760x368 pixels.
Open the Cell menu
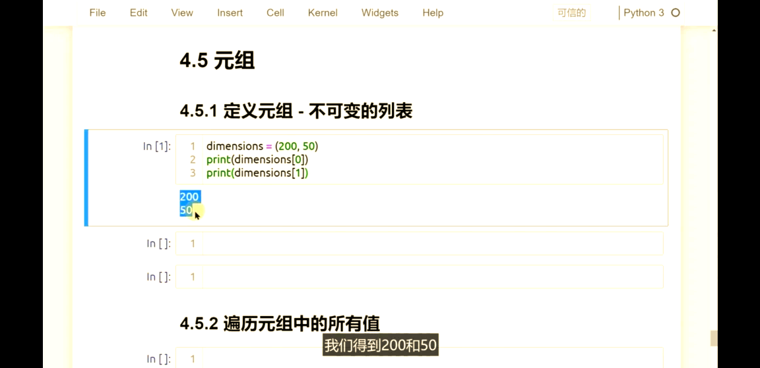(275, 13)
